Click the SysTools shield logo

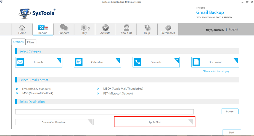point(25,14)
